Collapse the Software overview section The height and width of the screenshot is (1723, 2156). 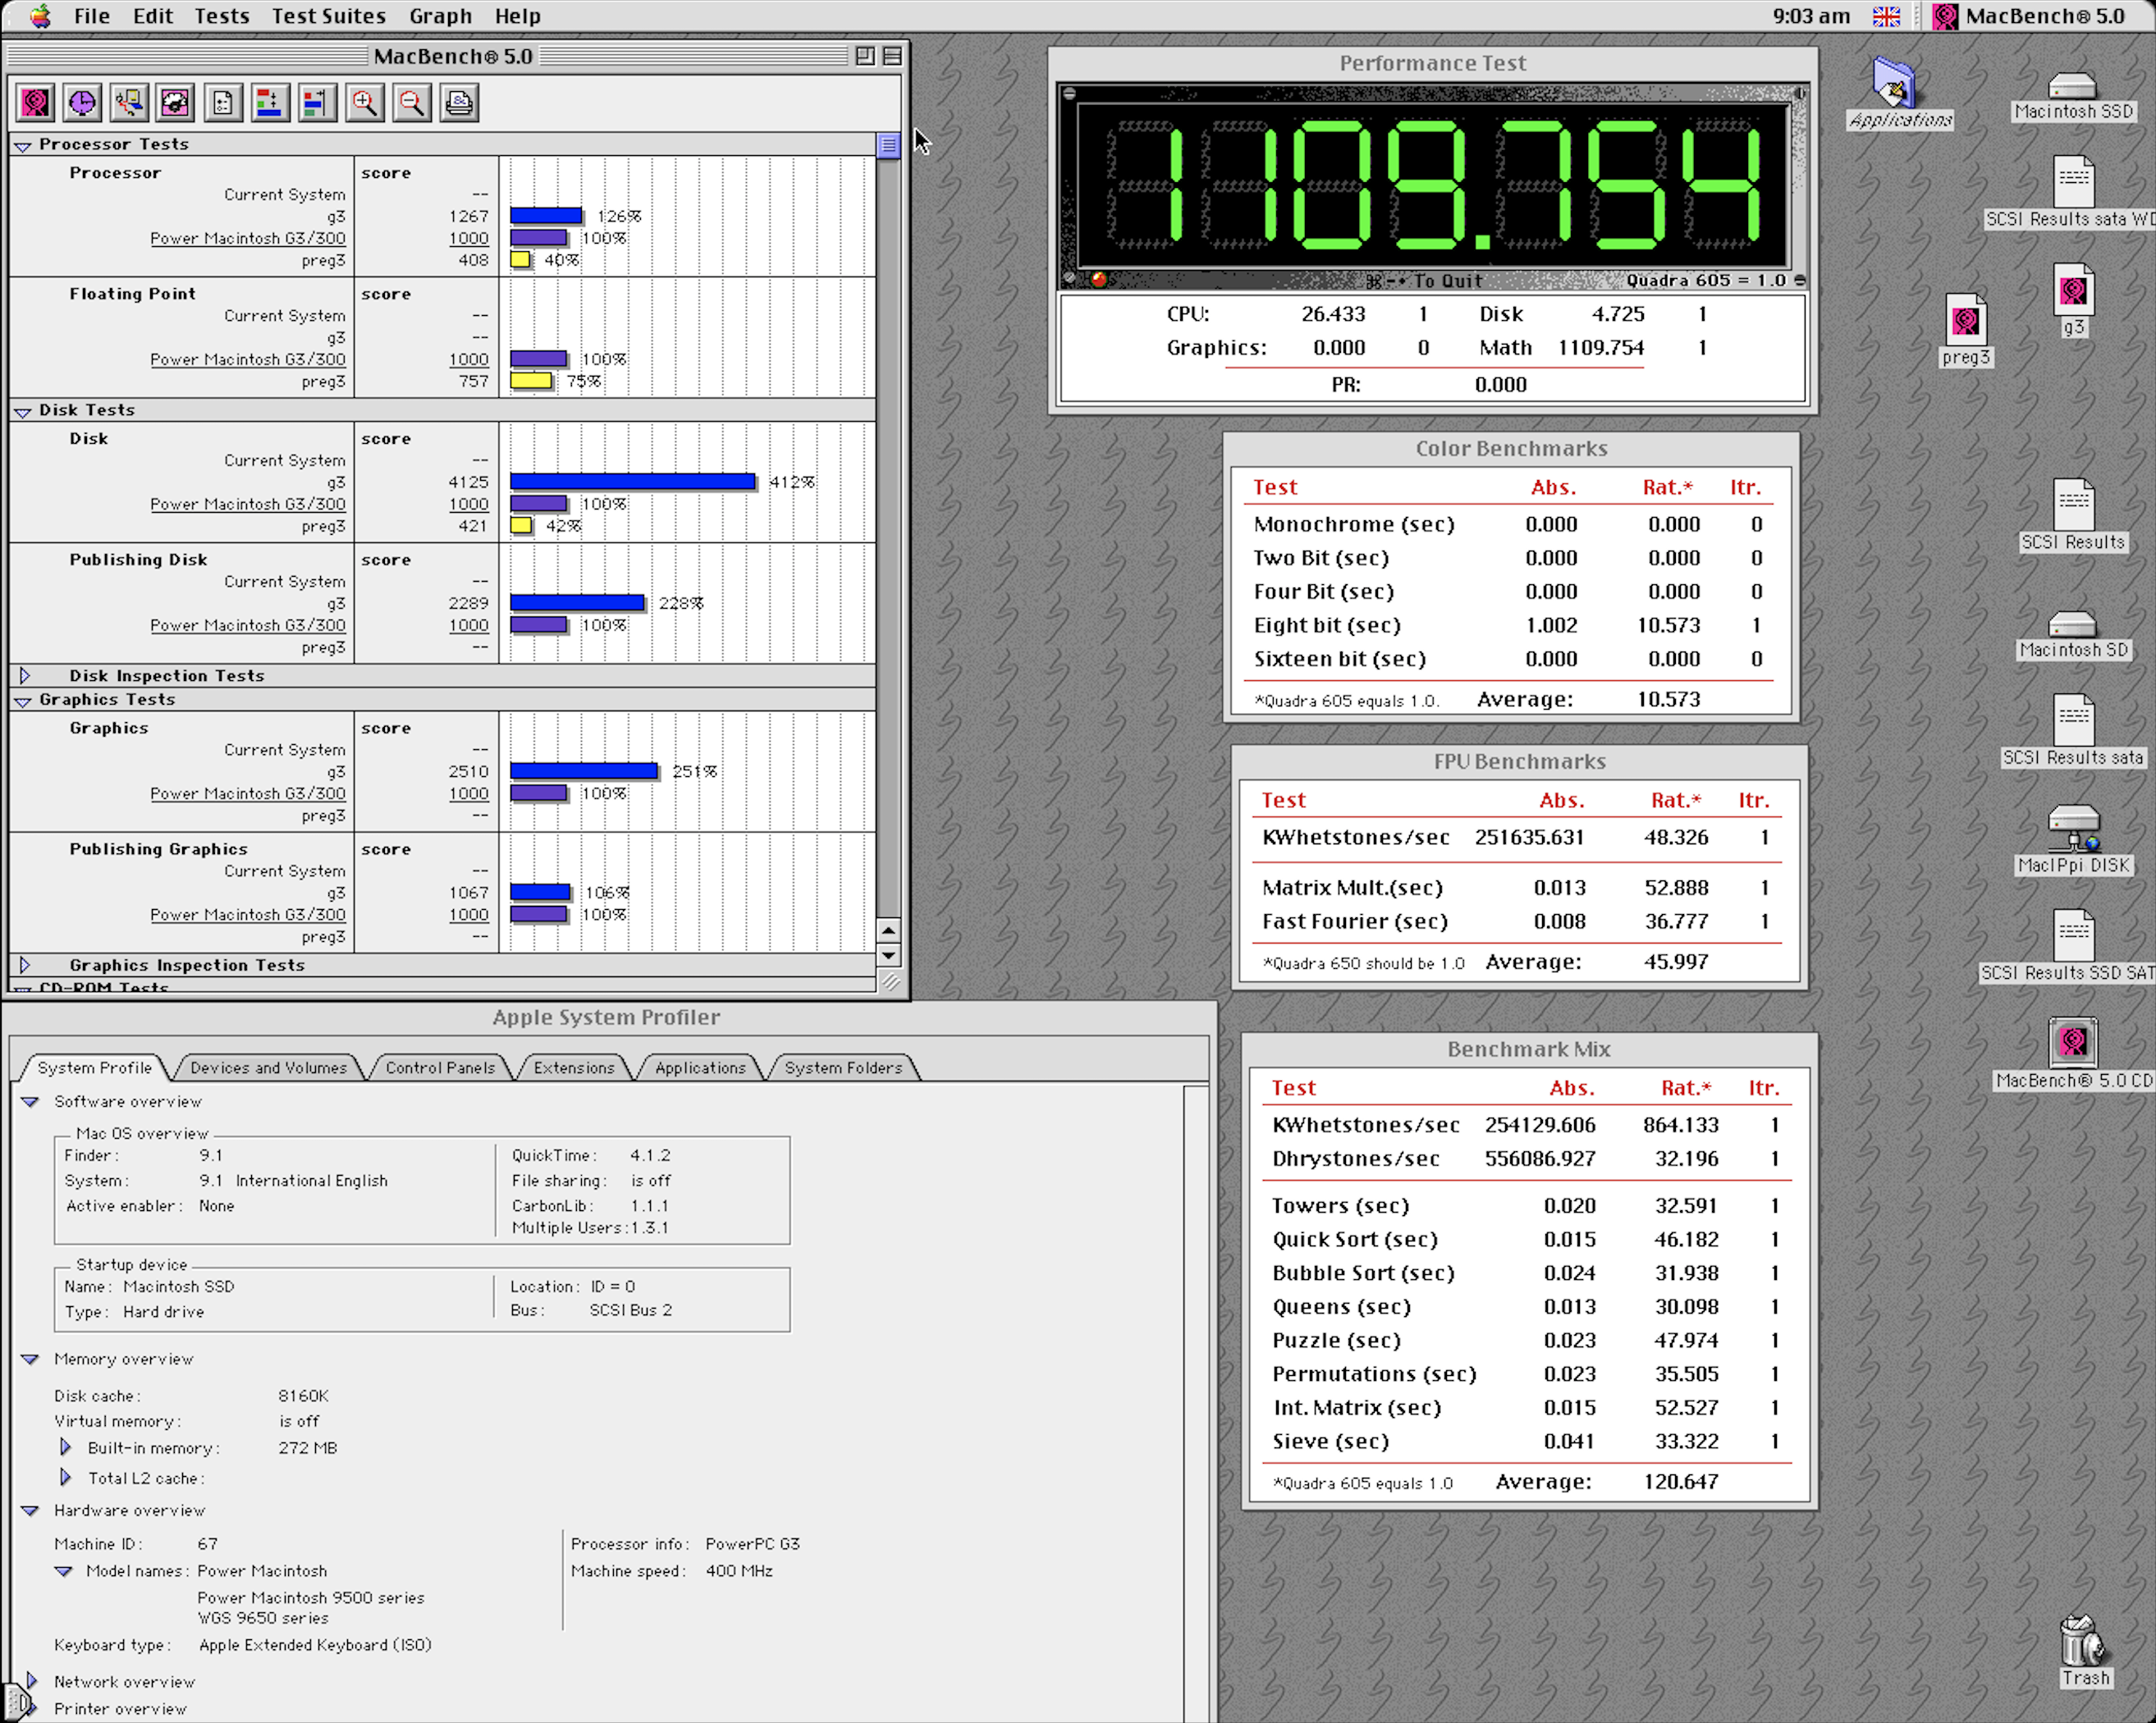(x=30, y=1102)
